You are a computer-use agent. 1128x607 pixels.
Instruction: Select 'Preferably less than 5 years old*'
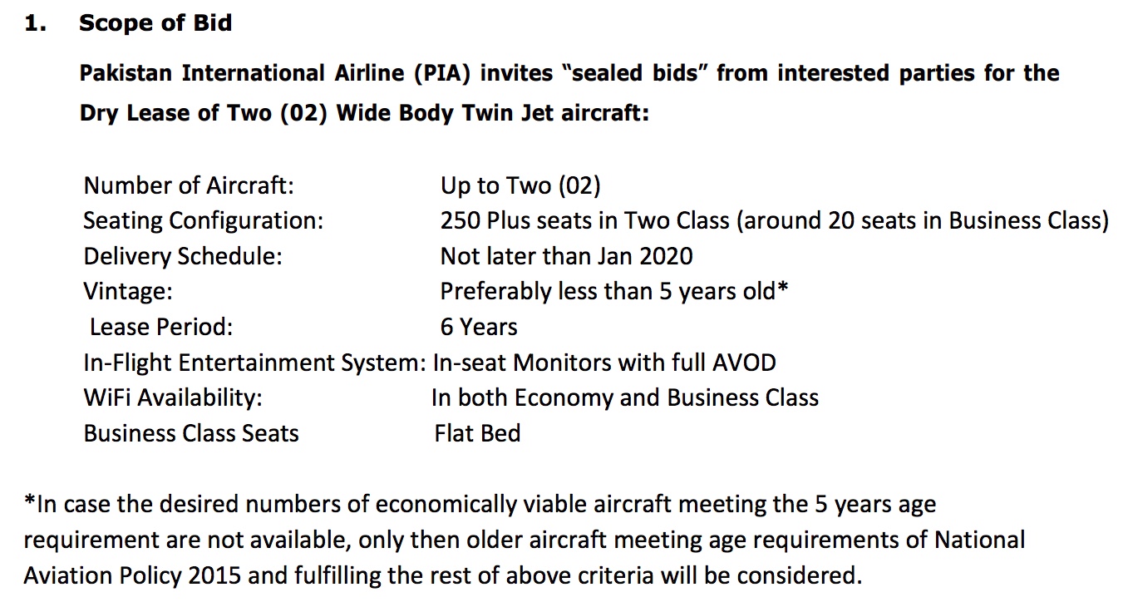click(614, 292)
